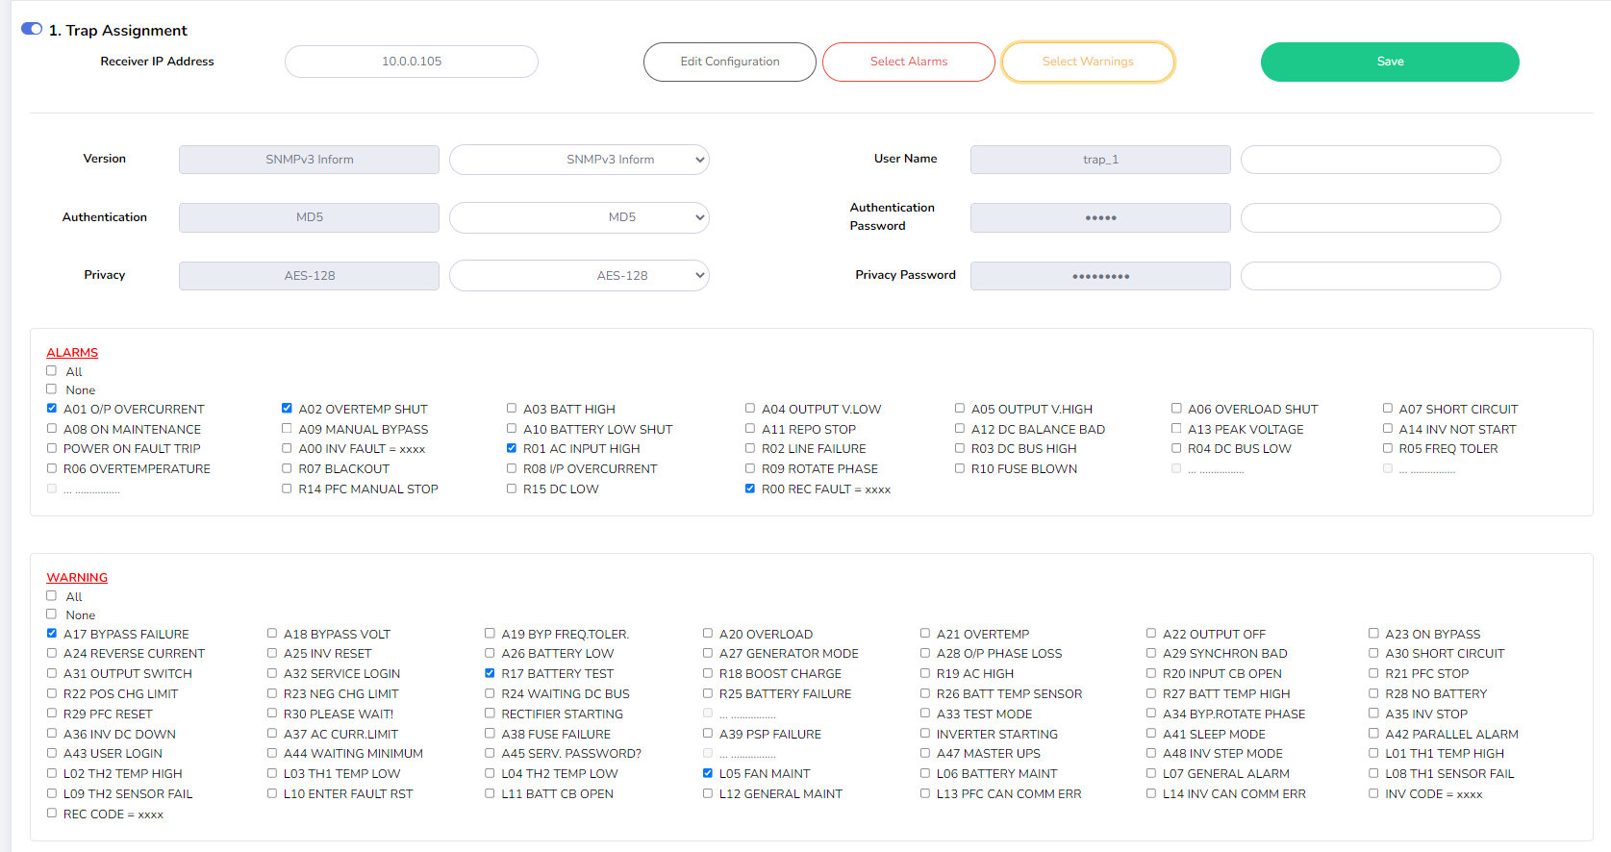Select R07 BLACKOUT alarm checkbox
The image size is (1611, 852).
coord(287,467)
